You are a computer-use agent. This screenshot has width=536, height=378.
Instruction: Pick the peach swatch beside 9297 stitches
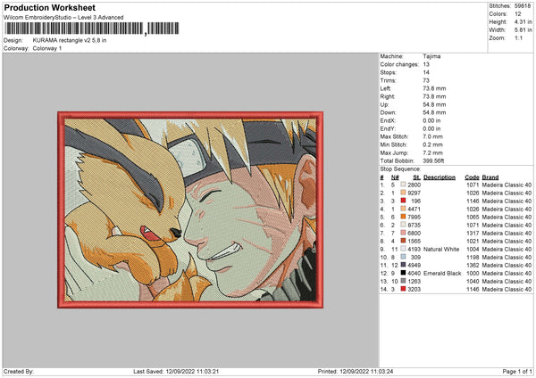point(404,193)
